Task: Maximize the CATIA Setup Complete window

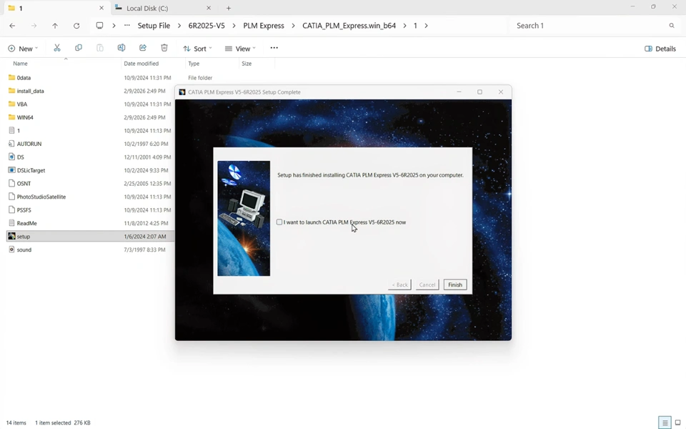Action: (x=480, y=92)
